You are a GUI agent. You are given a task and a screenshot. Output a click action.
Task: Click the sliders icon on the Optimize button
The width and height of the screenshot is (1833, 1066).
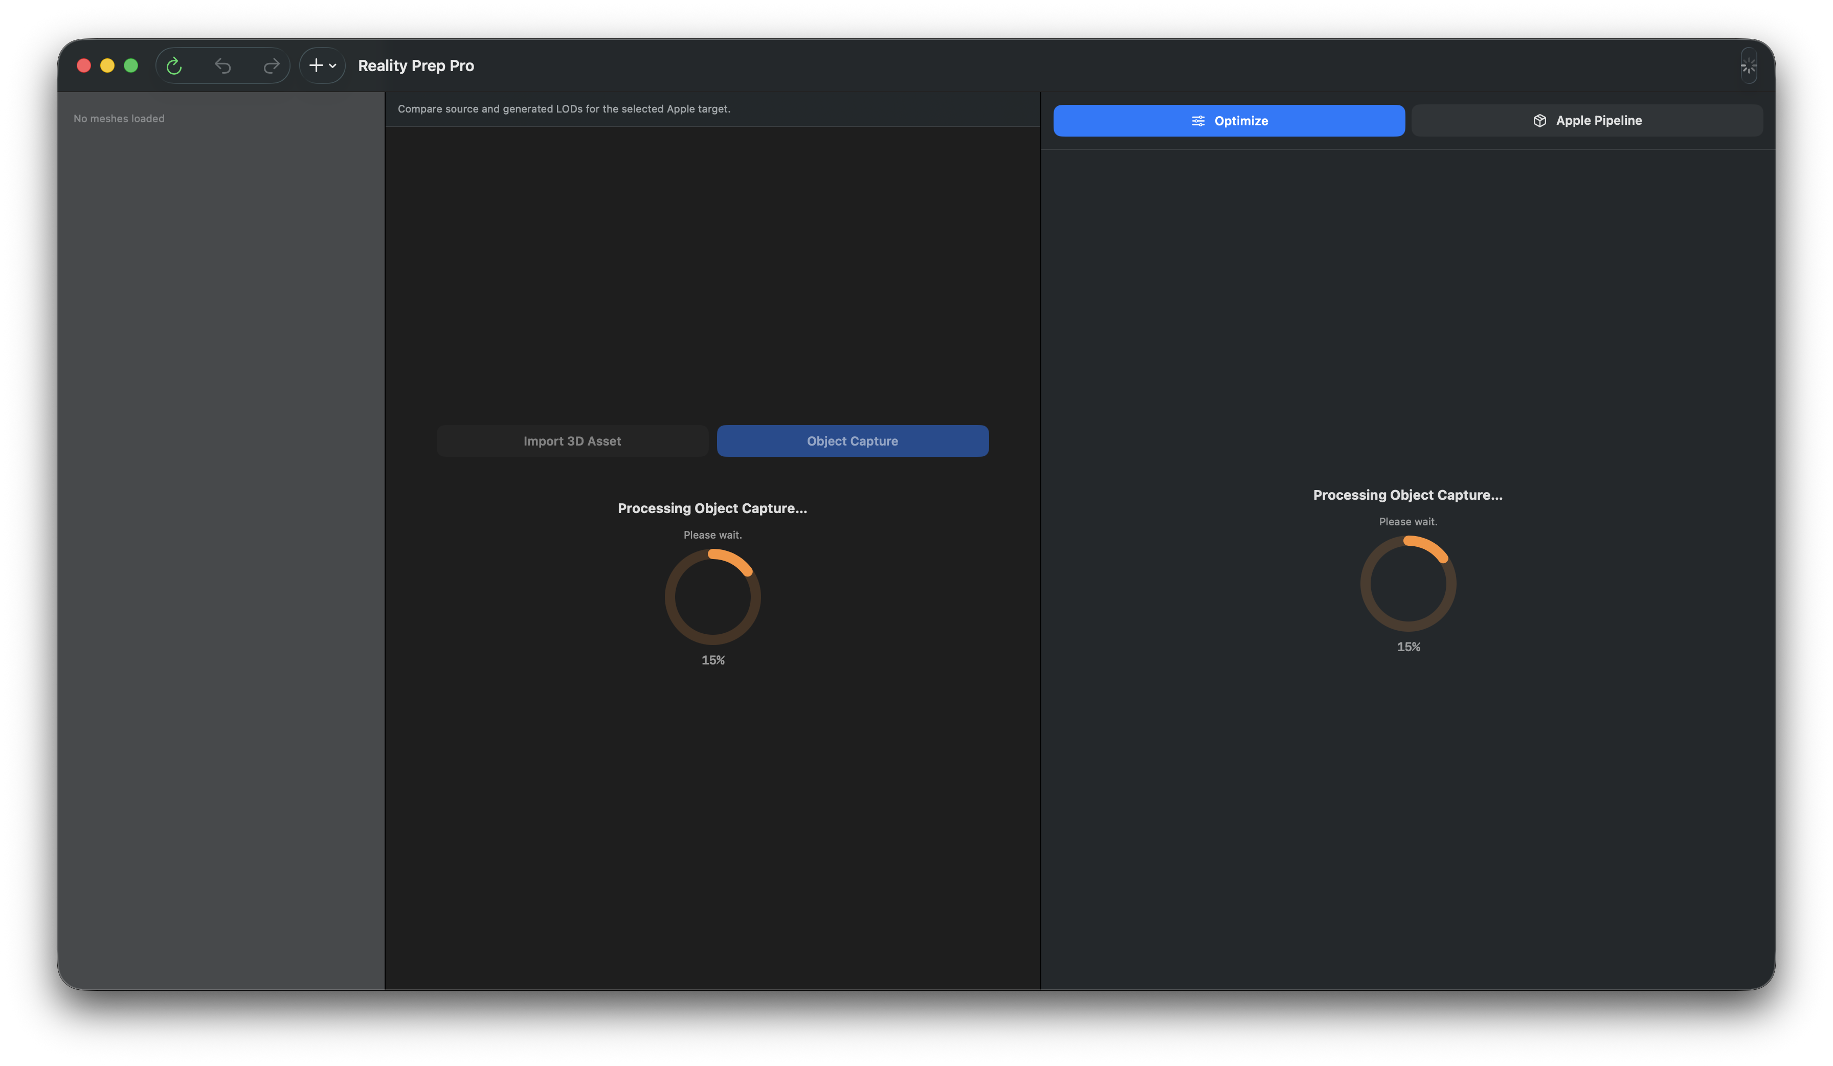point(1199,120)
